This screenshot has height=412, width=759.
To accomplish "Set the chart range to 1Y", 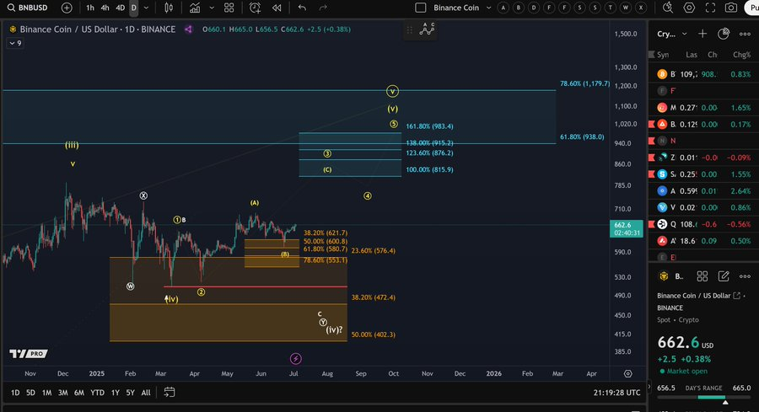I will point(116,393).
